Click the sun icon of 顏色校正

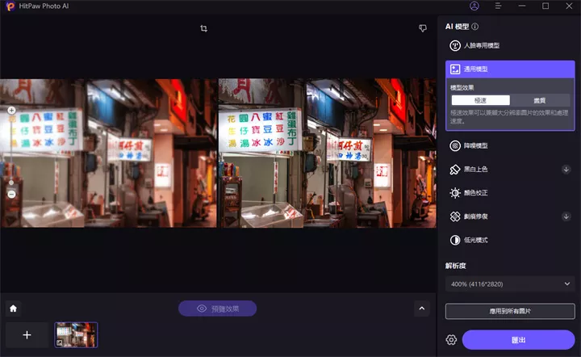click(x=454, y=193)
